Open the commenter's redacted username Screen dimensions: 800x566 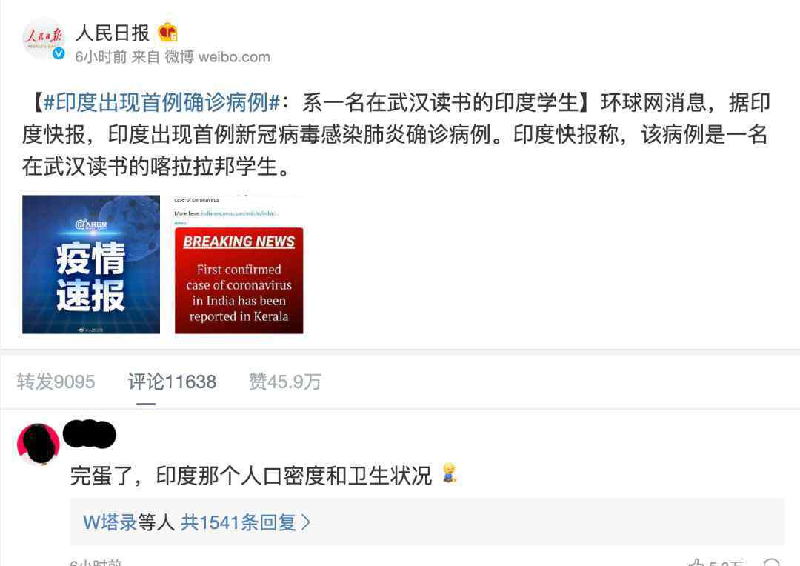[x=90, y=434]
